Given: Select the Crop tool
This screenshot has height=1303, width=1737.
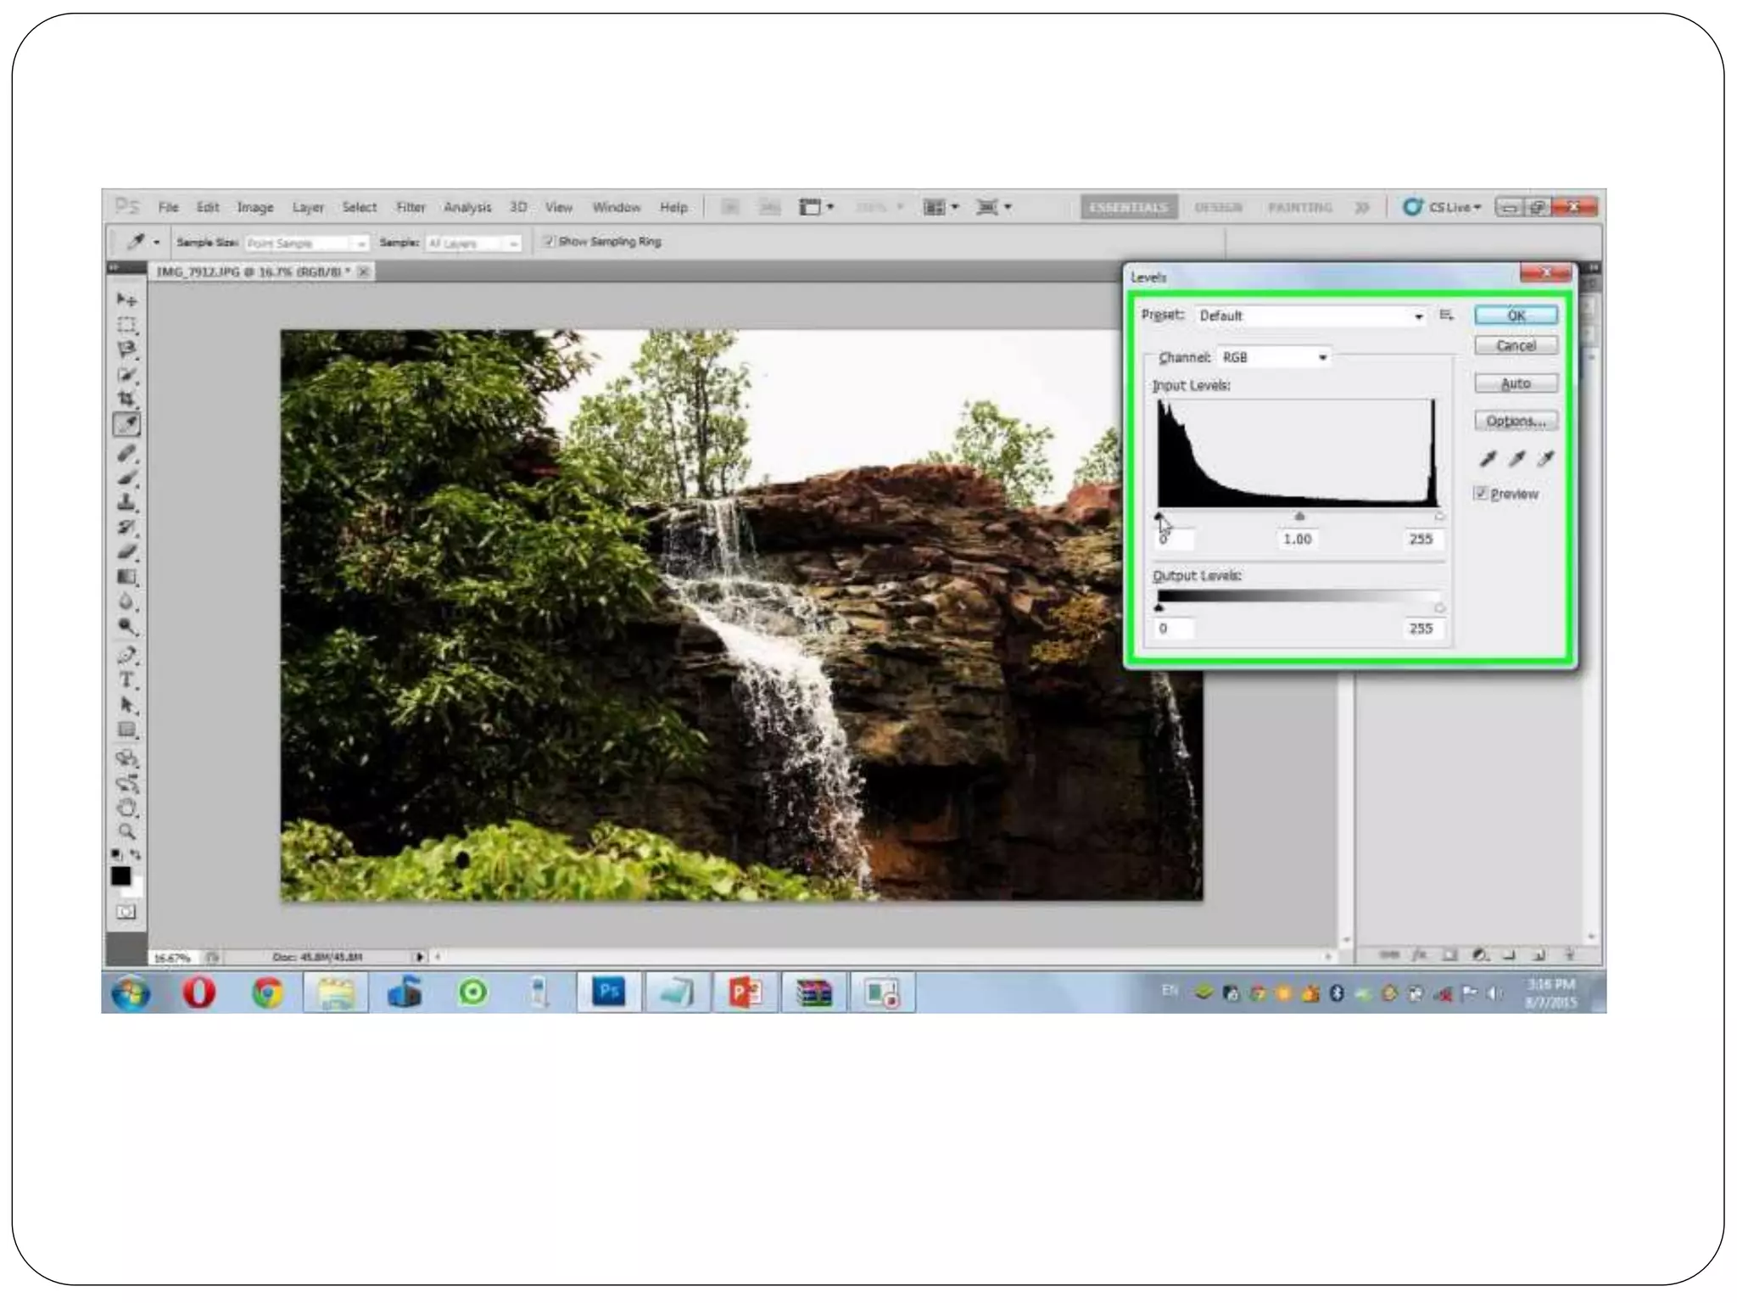Looking at the screenshot, I should coord(126,399).
